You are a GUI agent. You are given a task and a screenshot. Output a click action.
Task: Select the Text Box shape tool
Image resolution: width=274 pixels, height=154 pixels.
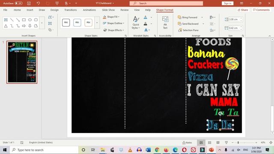click(6, 20)
